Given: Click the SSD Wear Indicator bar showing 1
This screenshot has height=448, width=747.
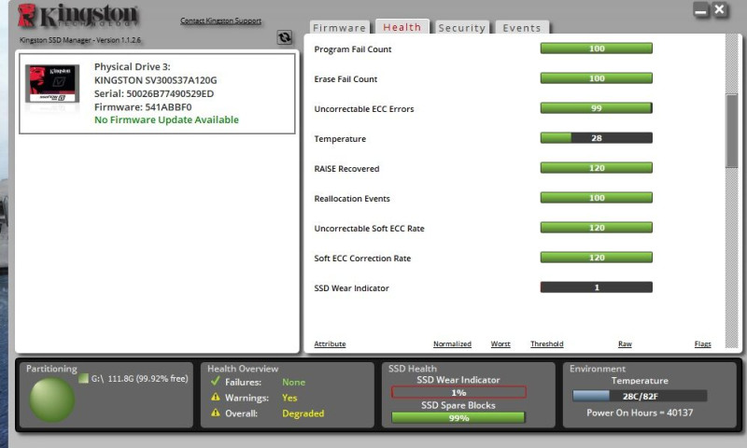Looking at the screenshot, I should pos(597,287).
